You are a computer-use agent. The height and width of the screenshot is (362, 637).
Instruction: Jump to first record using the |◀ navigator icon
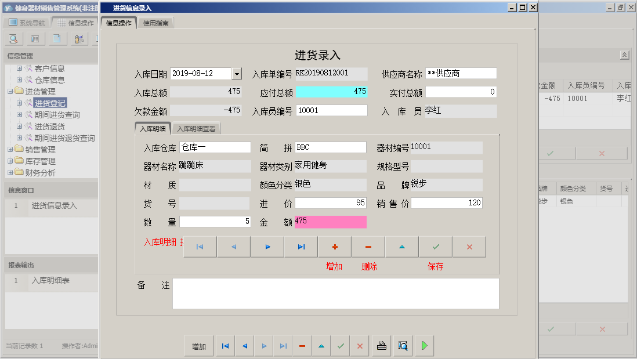click(x=200, y=246)
